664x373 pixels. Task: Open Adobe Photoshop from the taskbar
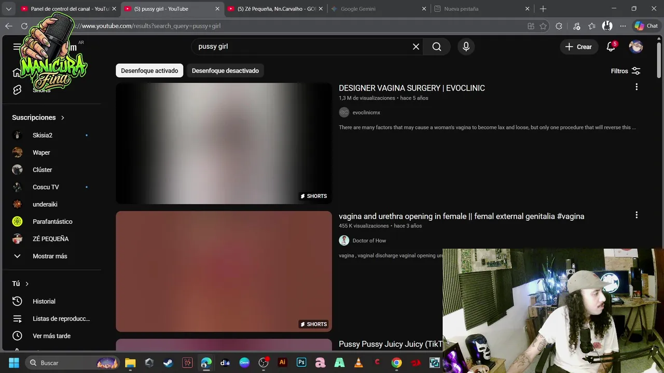coord(301,363)
